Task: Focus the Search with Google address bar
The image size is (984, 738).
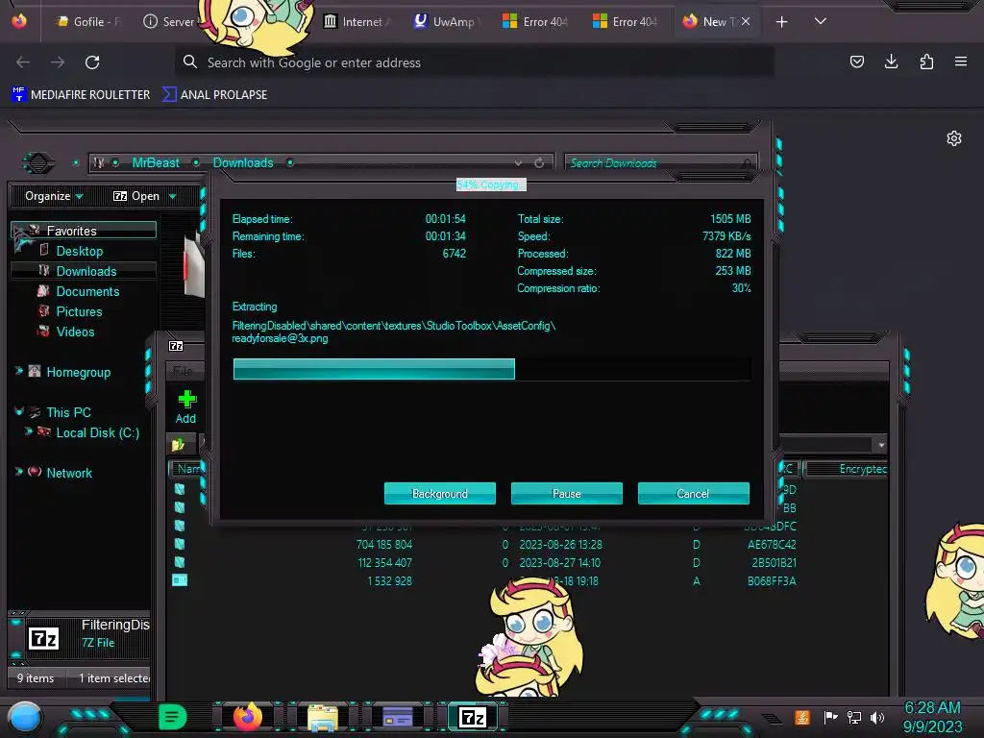Action: [474, 62]
